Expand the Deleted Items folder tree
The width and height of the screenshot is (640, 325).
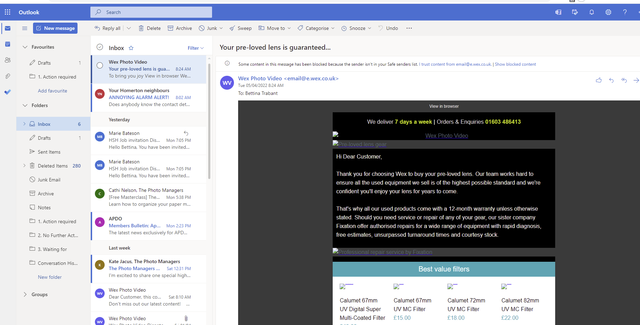[x=24, y=165]
